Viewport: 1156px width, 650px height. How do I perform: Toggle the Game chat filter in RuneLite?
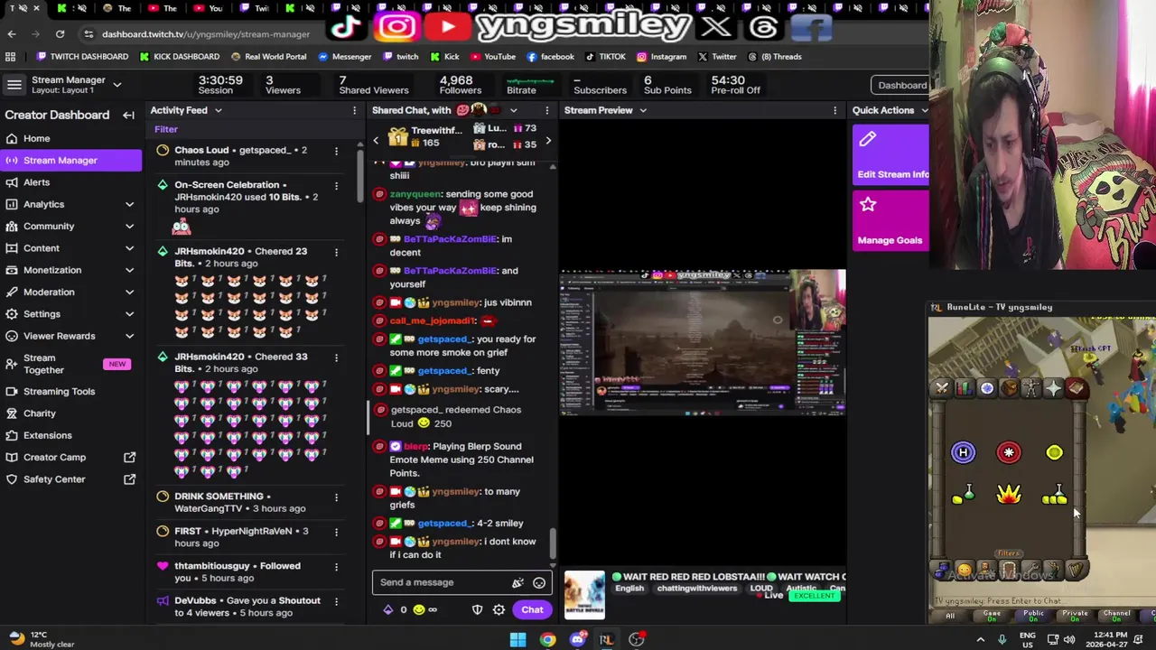point(992,615)
